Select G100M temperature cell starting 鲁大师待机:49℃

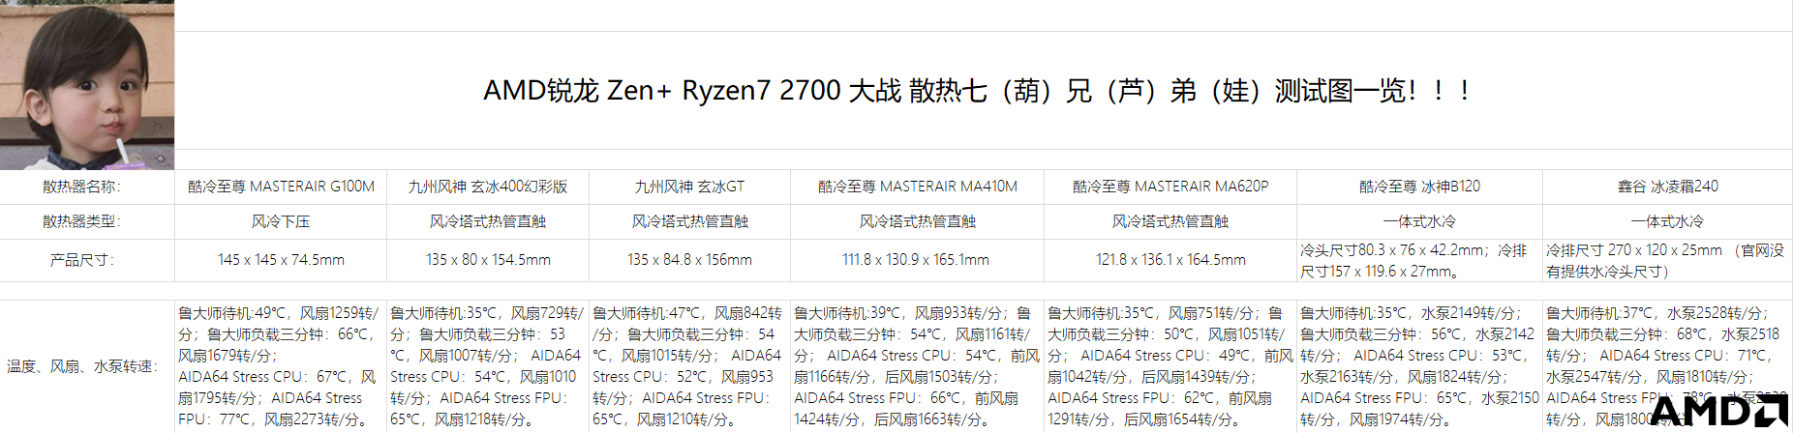point(281,366)
